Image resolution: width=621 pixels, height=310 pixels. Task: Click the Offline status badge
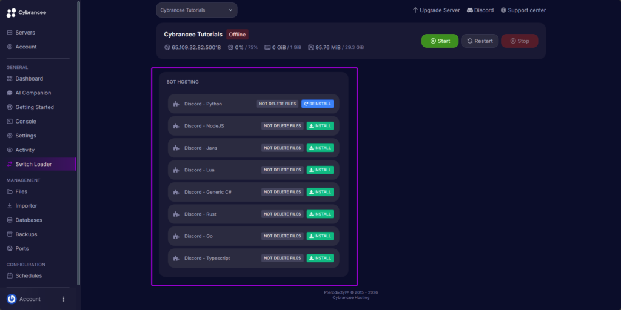click(x=237, y=35)
